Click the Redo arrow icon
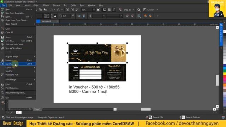Image resolution: width=226 pixels, height=127 pixels. pyautogui.click(x=58, y=10)
